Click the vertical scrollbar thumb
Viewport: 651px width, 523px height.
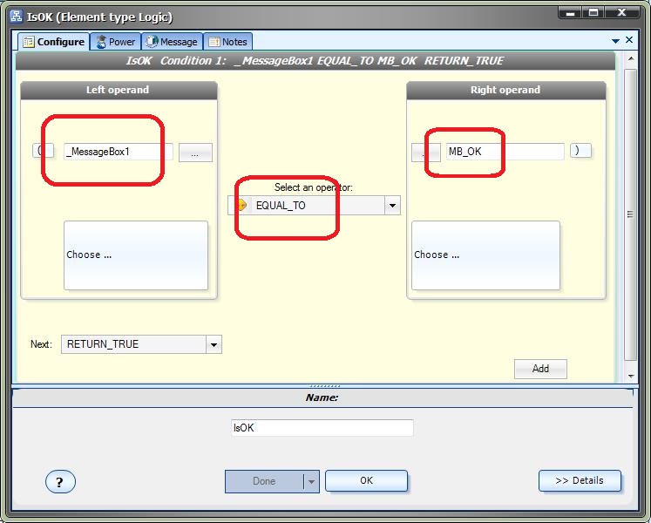(x=631, y=214)
